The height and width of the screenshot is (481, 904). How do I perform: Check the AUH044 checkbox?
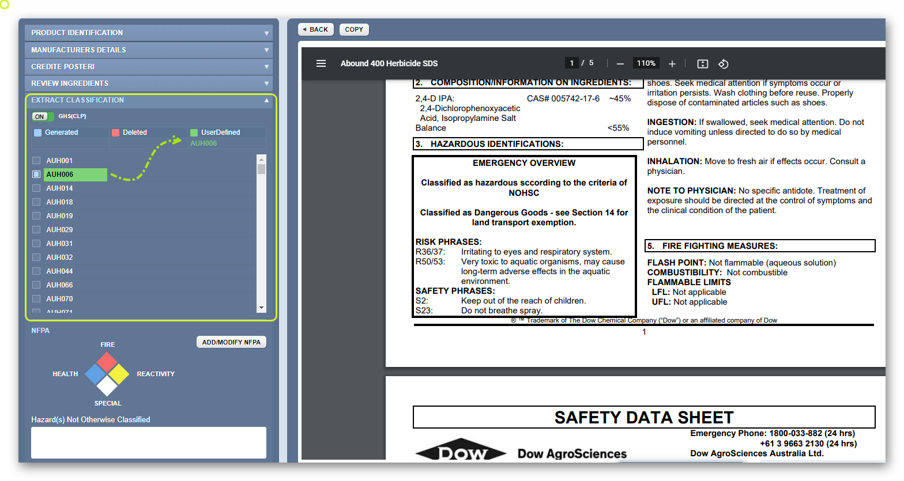tap(36, 271)
